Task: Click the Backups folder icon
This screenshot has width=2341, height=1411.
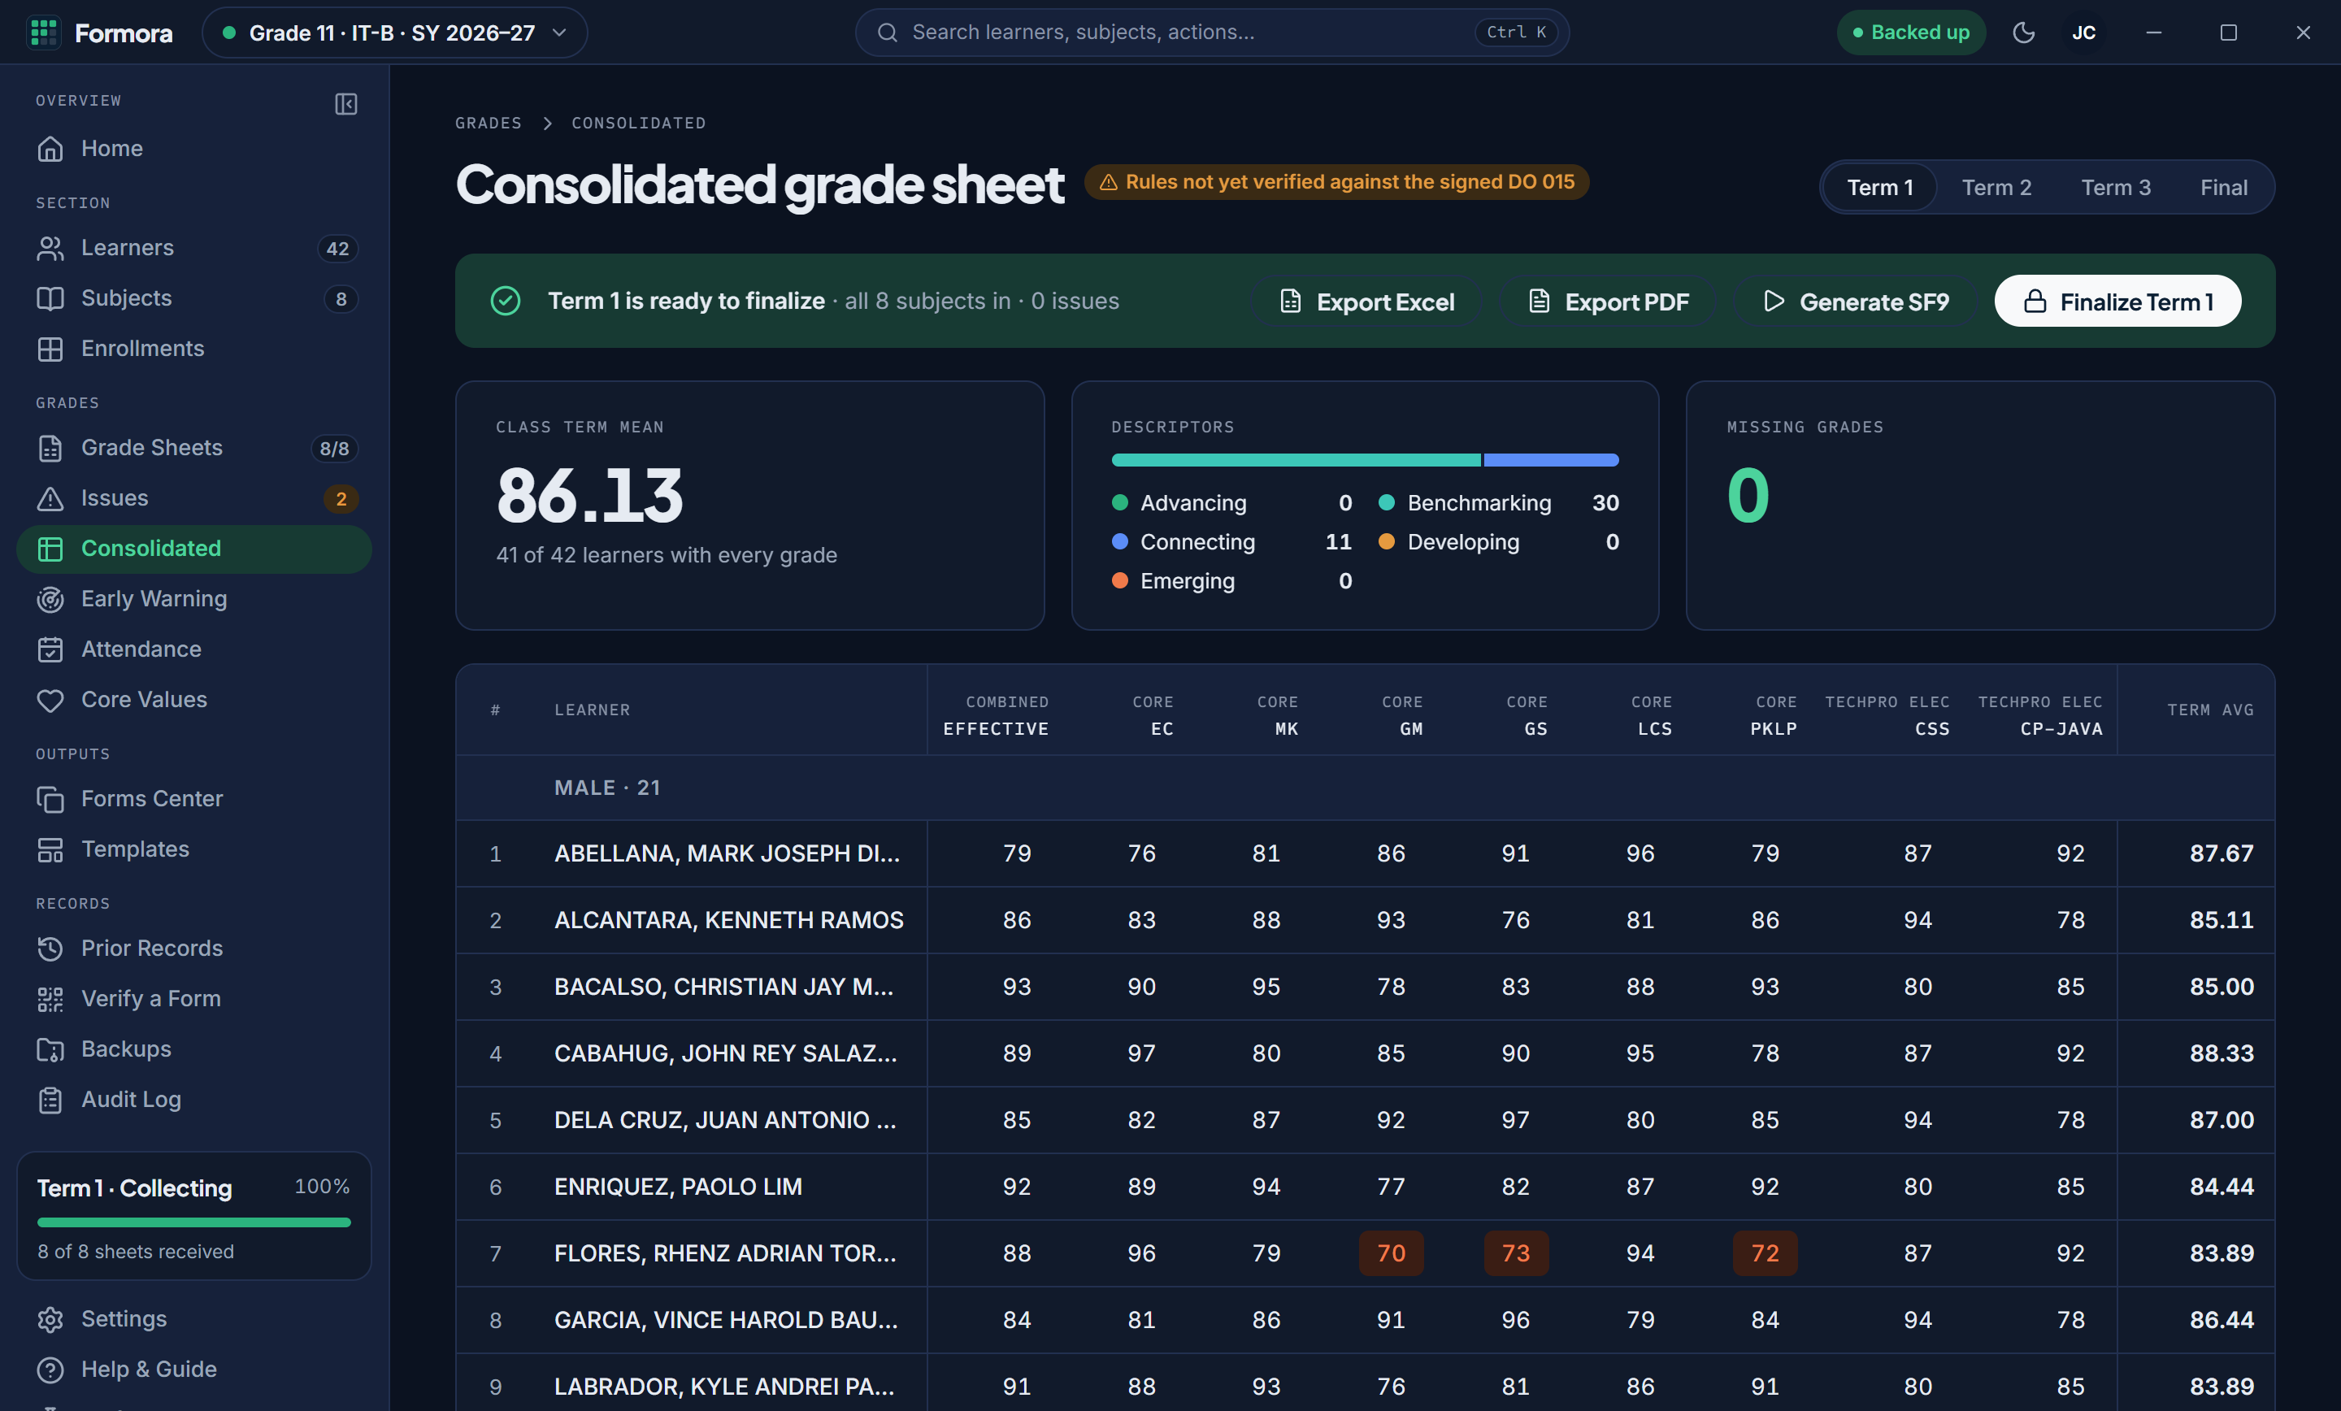Action: (x=50, y=1049)
